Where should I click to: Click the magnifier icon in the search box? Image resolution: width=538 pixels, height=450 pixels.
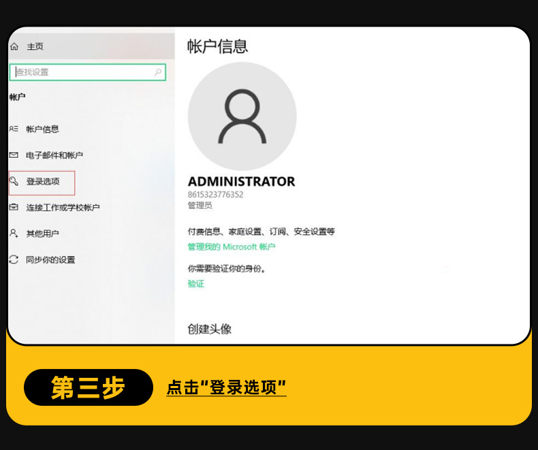coord(158,72)
